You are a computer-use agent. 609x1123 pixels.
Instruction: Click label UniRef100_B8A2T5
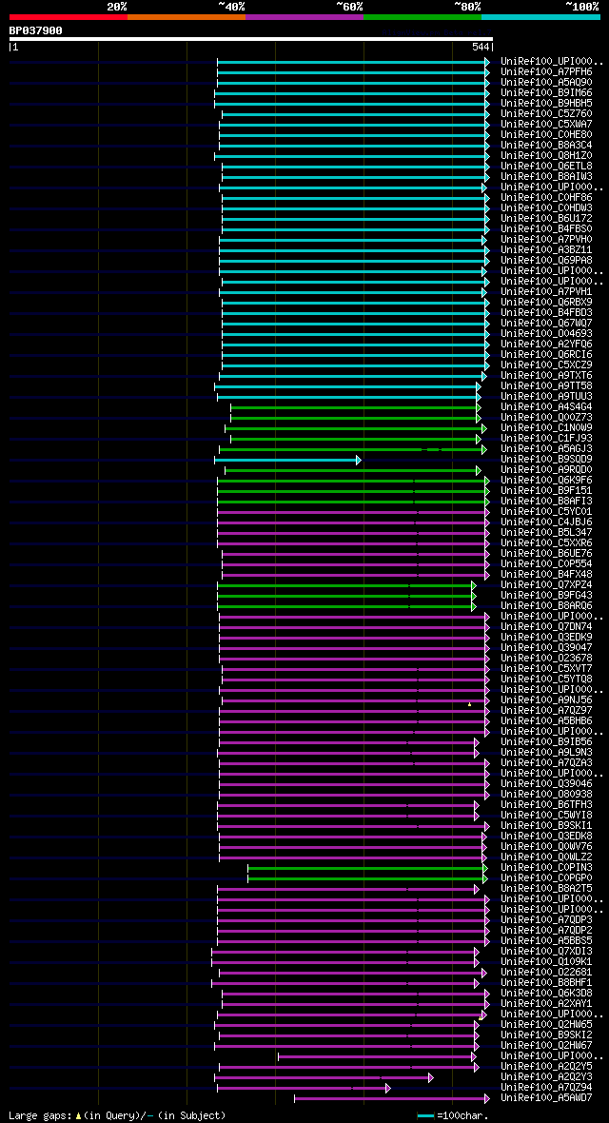(x=546, y=889)
